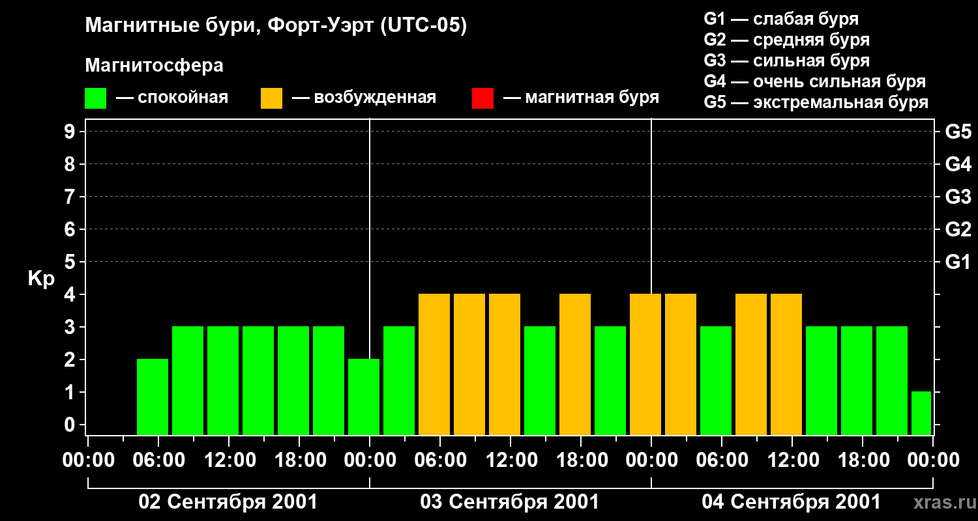Click 'G2 — средняя буря' legend line
The height and width of the screenshot is (521, 978).
(786, 40)
